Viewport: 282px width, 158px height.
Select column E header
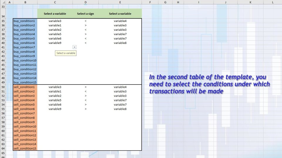tap(120, 2)
